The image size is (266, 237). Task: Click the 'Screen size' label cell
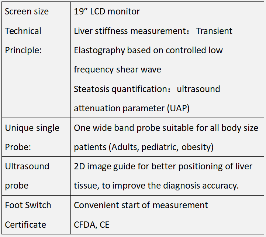36,11
